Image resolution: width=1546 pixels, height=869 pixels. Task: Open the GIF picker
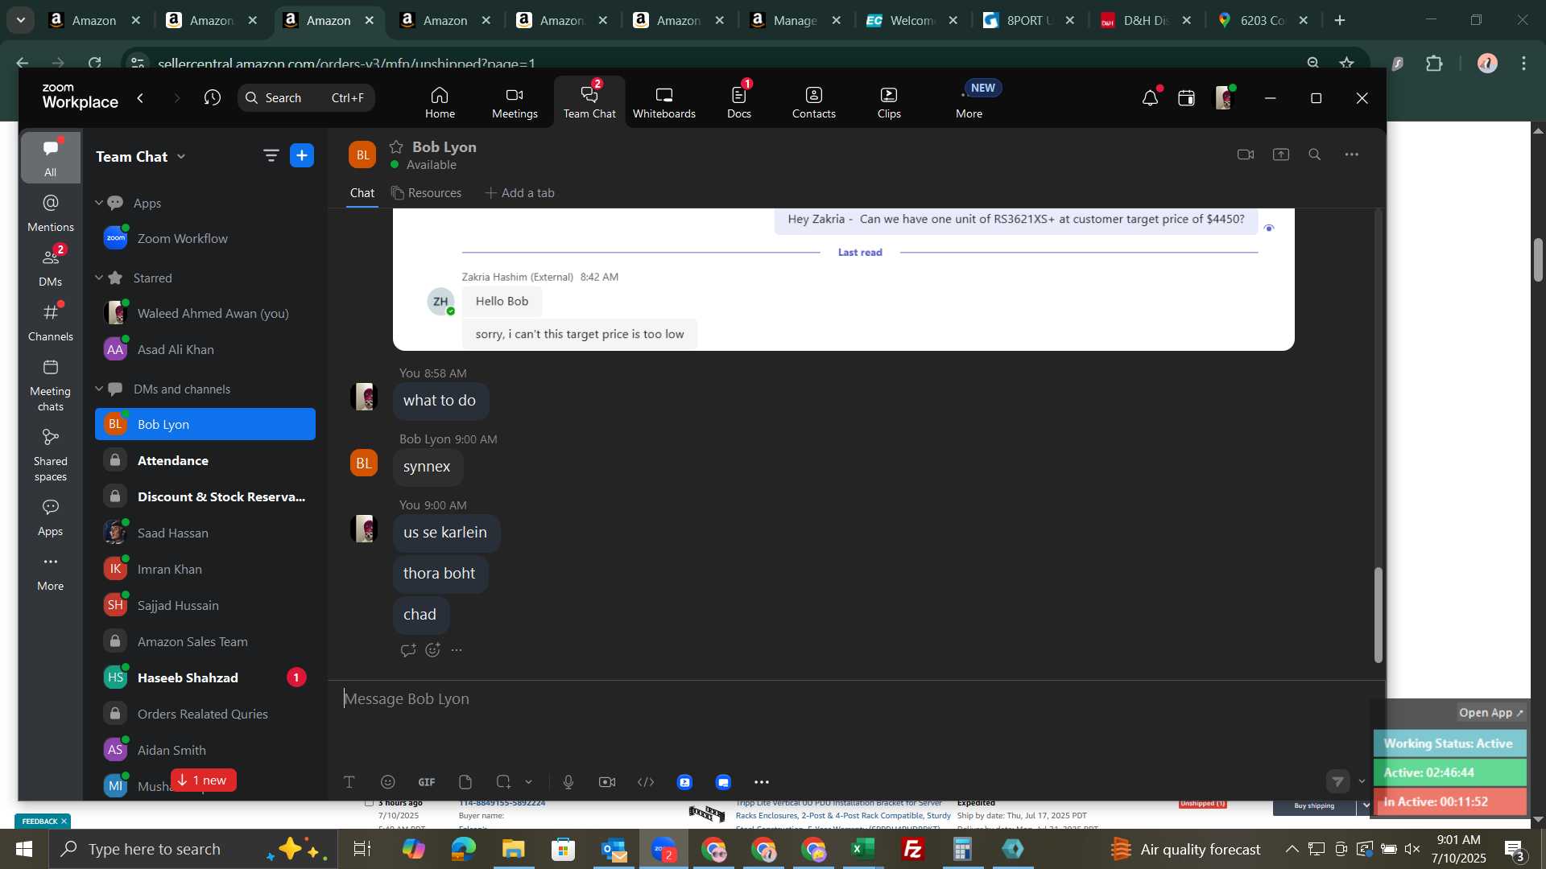click(427, 782)
